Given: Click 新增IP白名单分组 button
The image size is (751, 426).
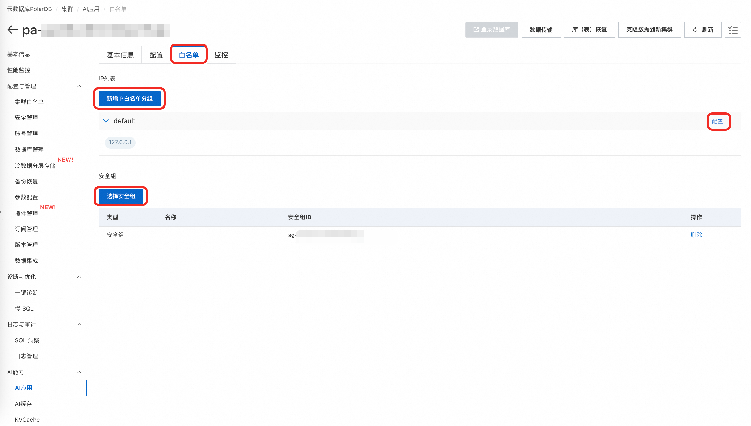Looking at the screenshot, I should point(129,99).
